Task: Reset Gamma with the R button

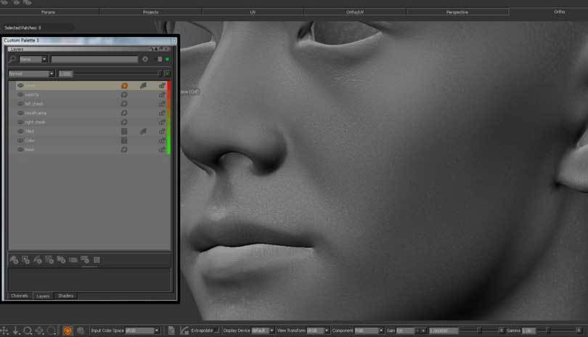Action: [x=579, y=330]
